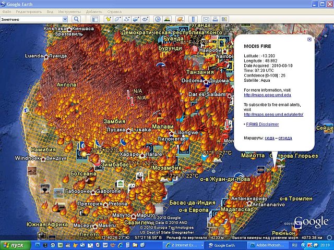Click the Windhoek capital star marker
Screen dimensions: 334x250
tap(43, 159)
